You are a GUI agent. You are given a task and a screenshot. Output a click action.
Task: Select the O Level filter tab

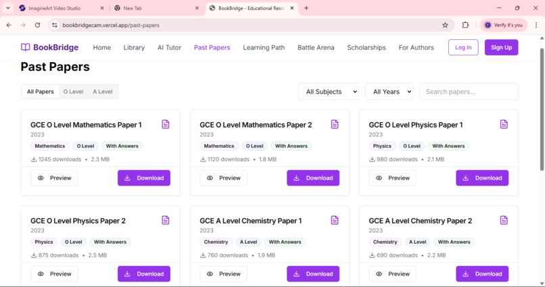(73, 92)
